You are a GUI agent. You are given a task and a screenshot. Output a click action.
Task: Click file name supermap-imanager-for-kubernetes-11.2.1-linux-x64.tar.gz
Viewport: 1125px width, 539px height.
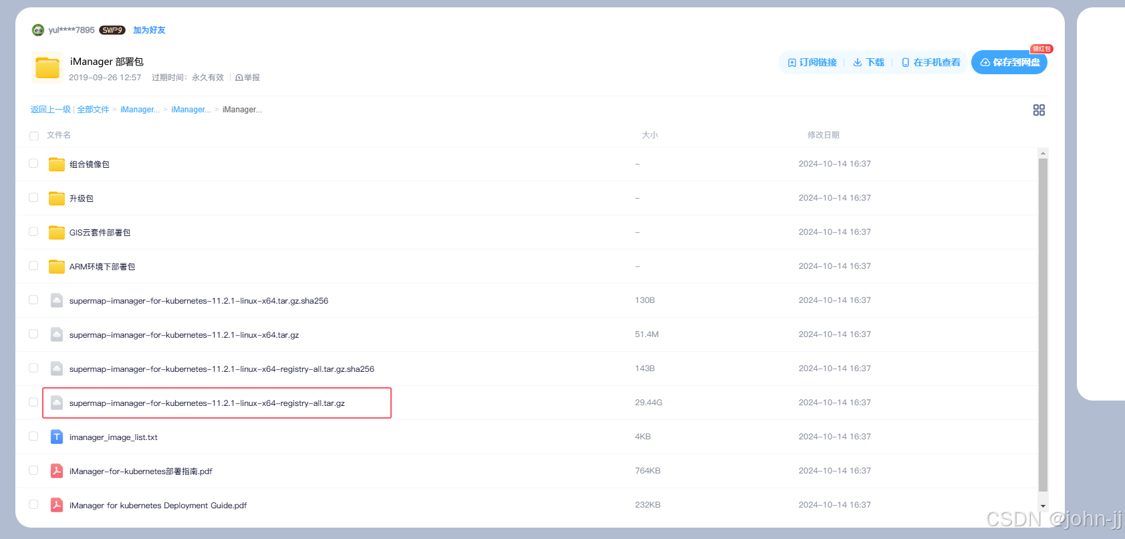coord(184,335)
